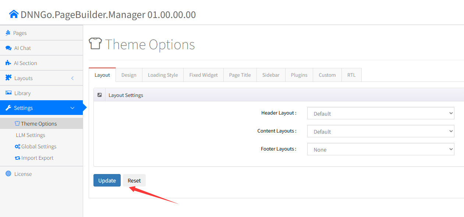Click the AI Chat speech bubbles icon

tap(8, 48)
